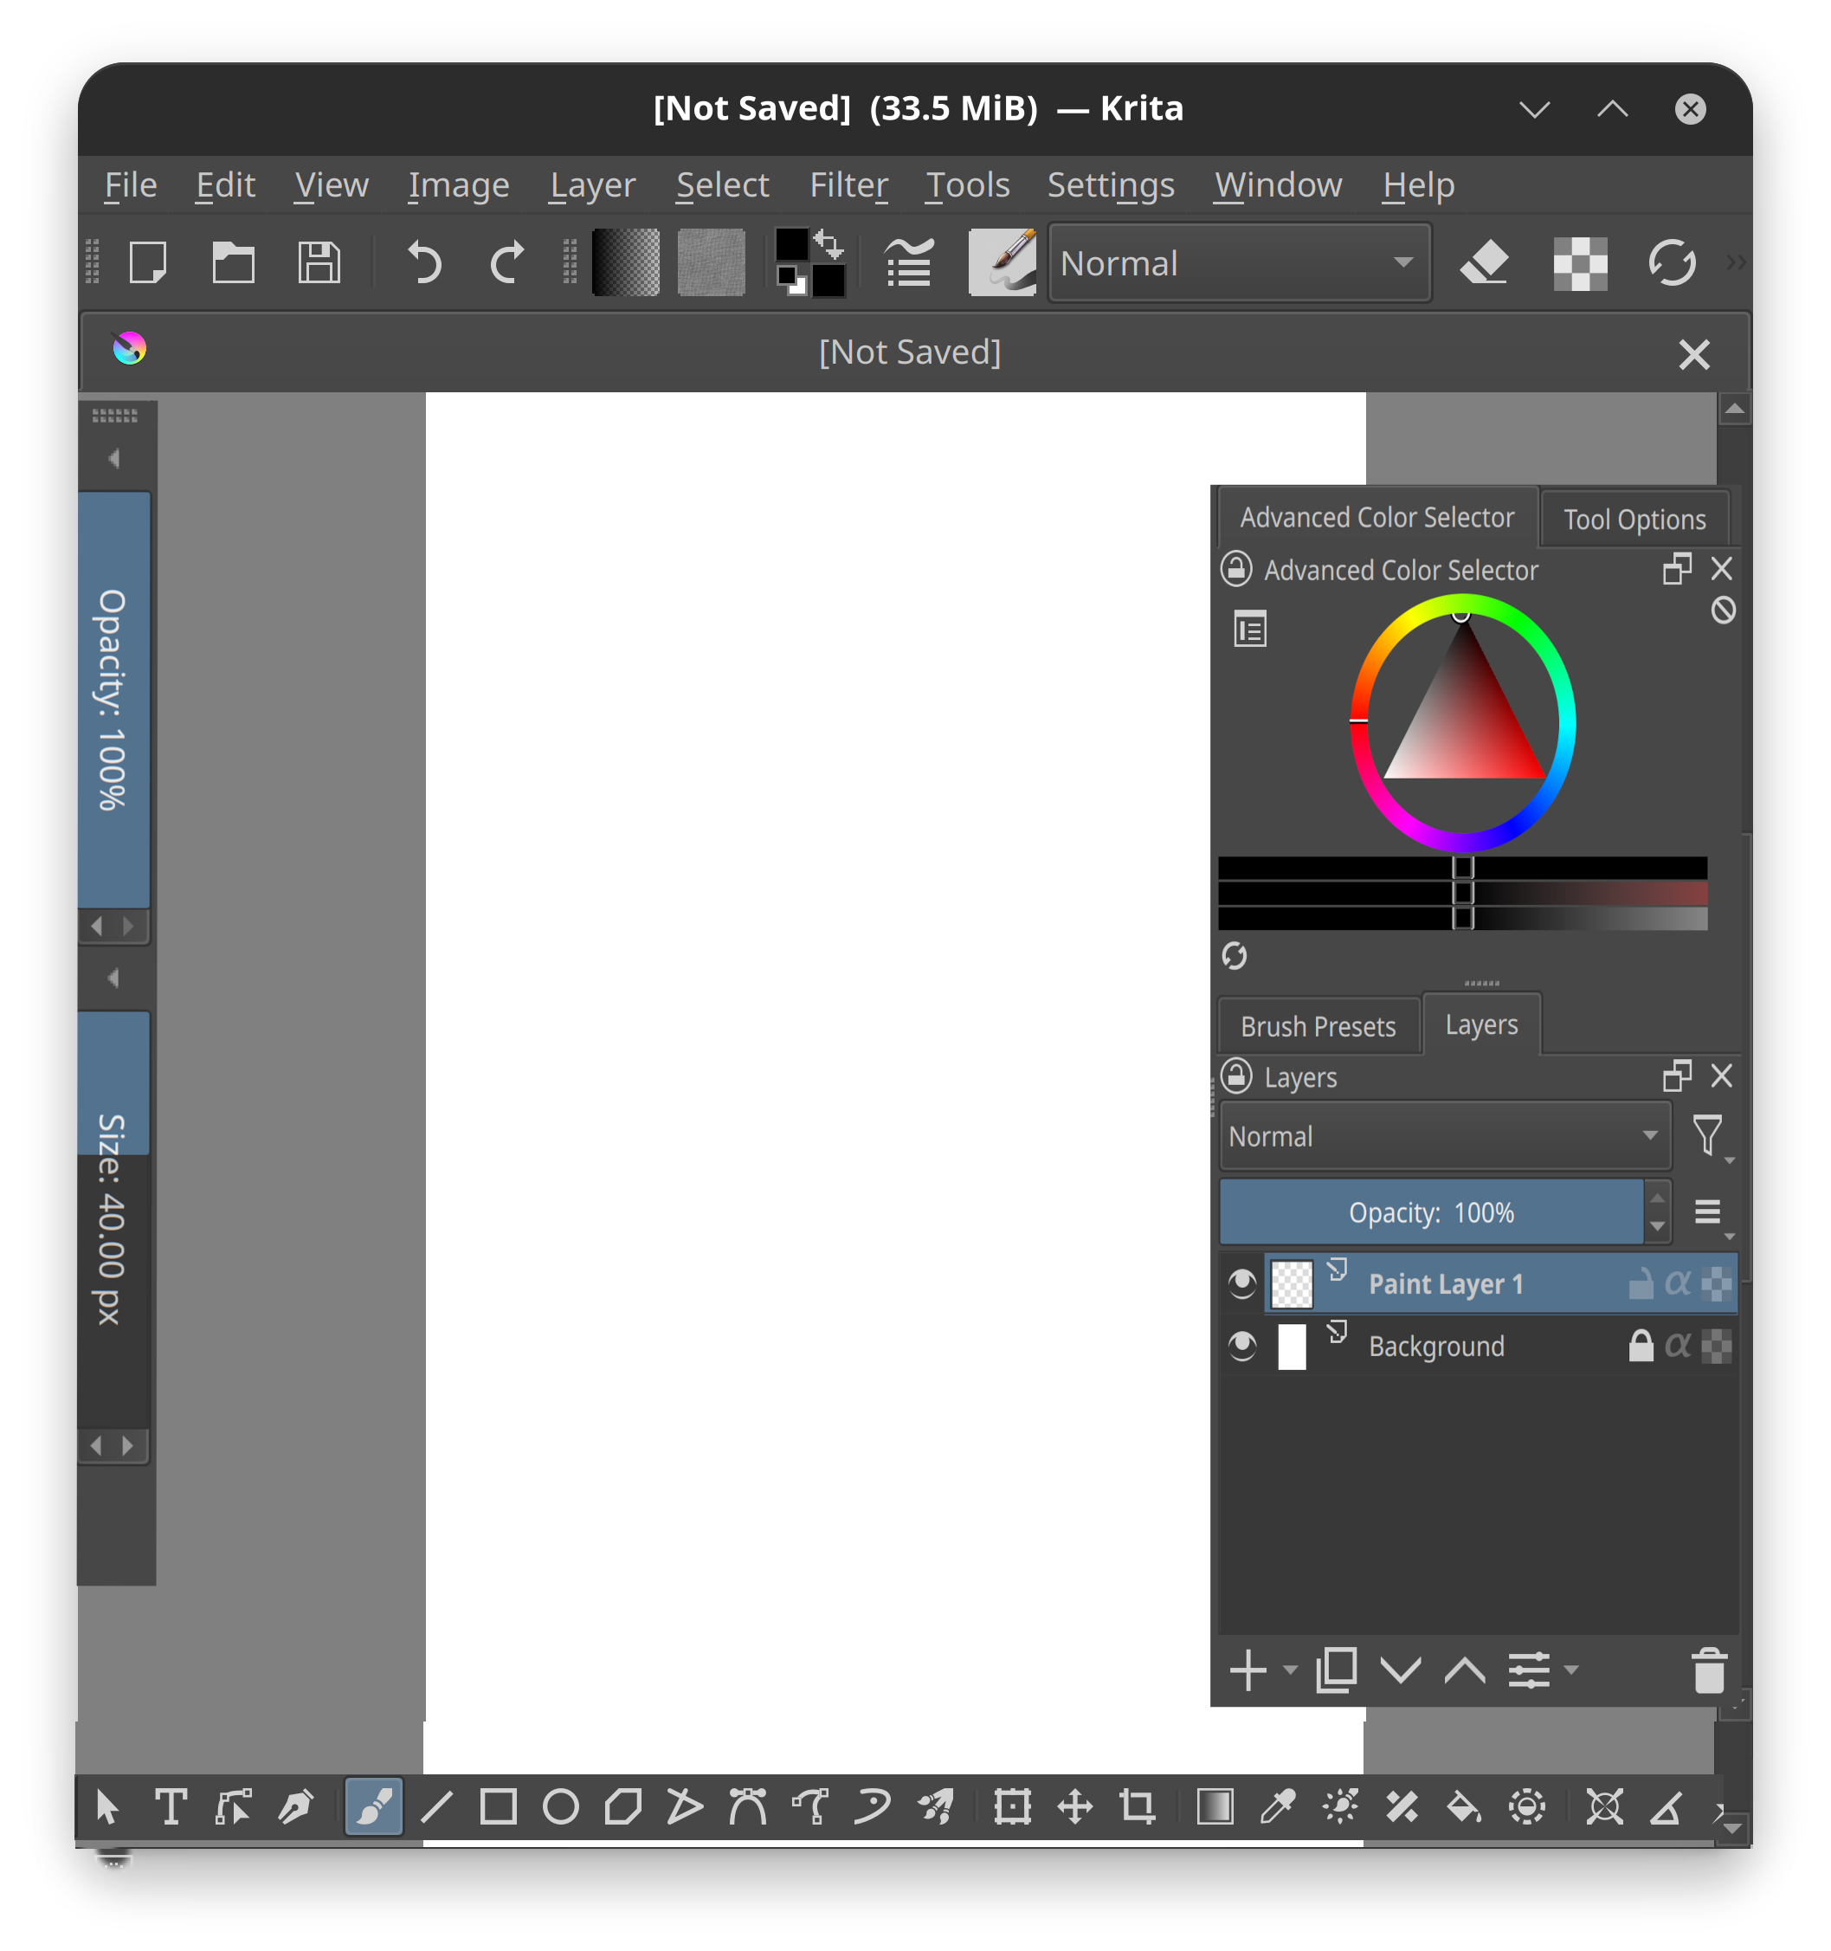Click the layer Opacity 100% slider
The image size is (1831, 1951).
(1431, 1213)
